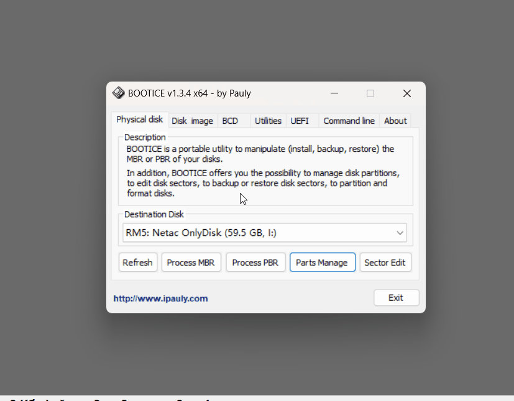Viewport: 514px width, 401px height.
Task: Minimize the BOOTICE window
Action: pyautogui.click(x=334, y=93)
